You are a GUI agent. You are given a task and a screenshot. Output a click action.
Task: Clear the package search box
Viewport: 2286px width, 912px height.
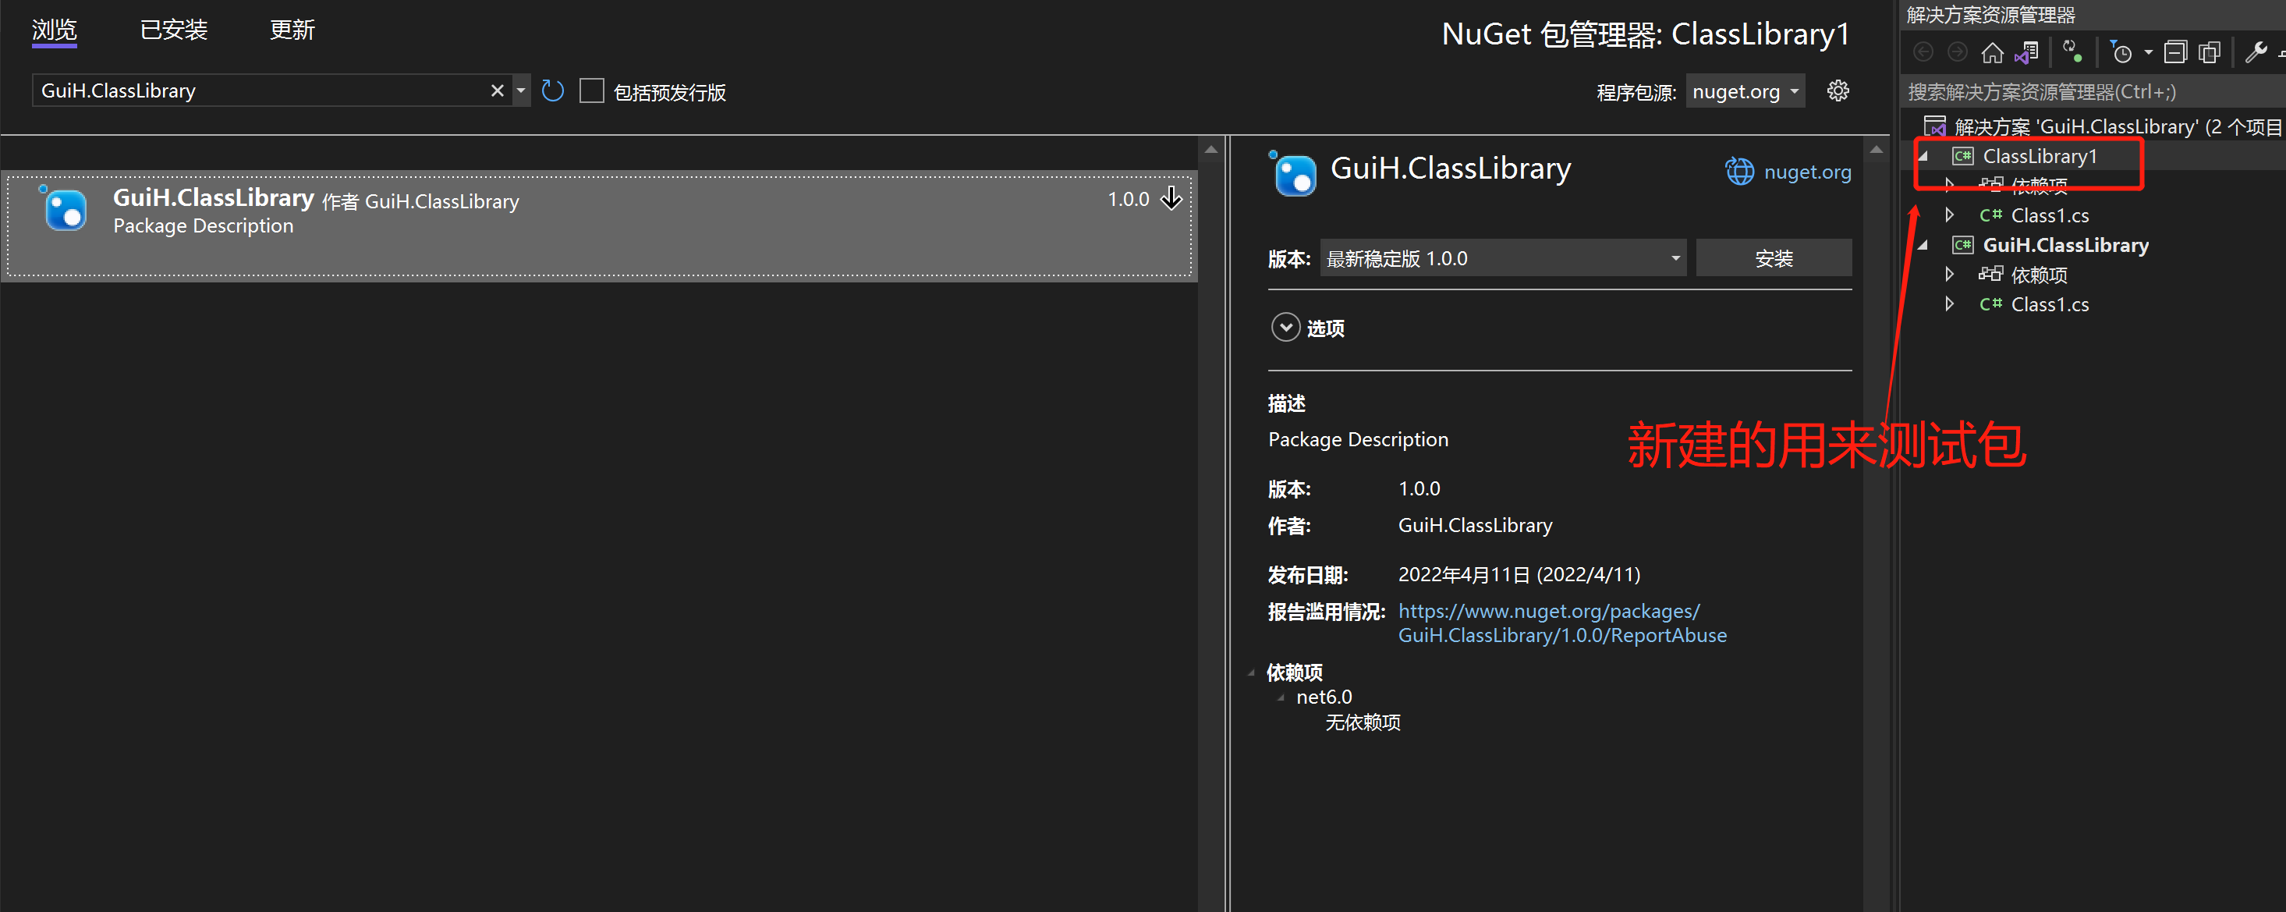497,90
